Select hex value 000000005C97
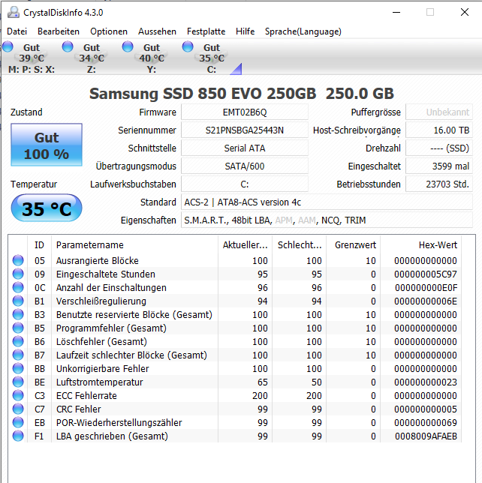 tap(426, 274)
